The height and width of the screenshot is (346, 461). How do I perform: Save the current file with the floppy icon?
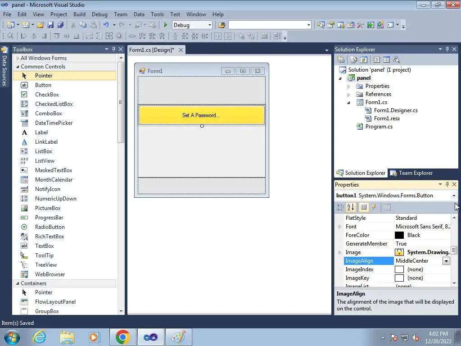click(50, 25)
